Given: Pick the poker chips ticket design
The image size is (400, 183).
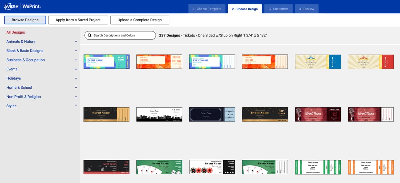Looking at the screenshot, I should tap(212, 167).
